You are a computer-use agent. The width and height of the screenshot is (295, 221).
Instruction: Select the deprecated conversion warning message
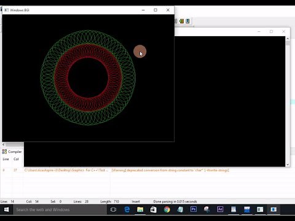(x=170, y=170)
